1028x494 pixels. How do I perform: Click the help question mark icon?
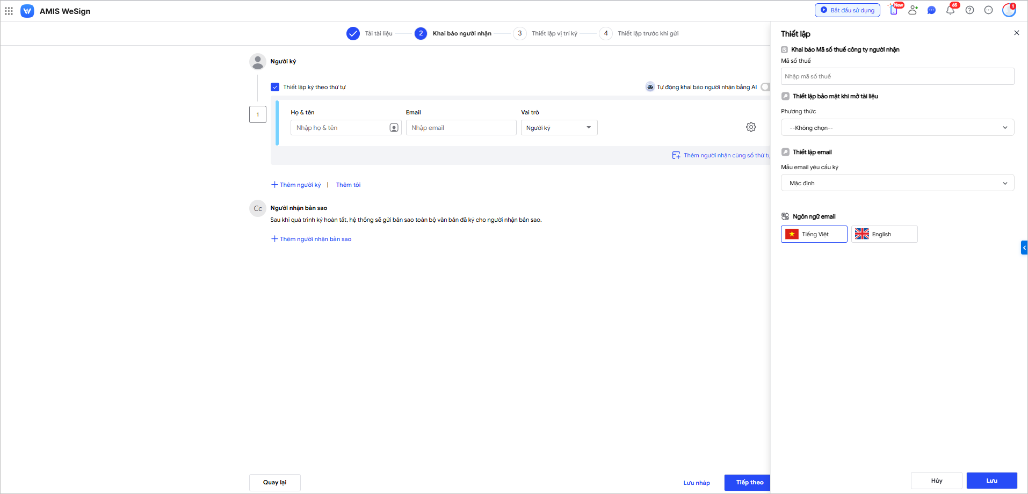969,10
